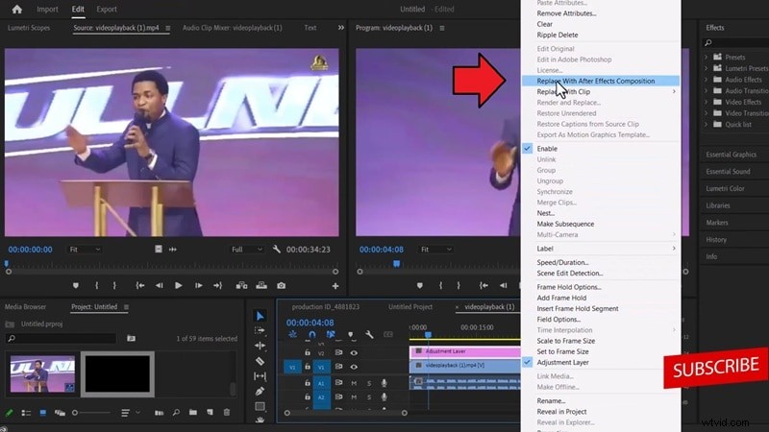Go to Home screen icon

[16, 9]
